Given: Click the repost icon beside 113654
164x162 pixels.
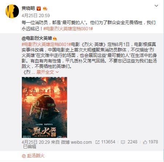Looking at the screenshot, I should [x=97, y=142].
